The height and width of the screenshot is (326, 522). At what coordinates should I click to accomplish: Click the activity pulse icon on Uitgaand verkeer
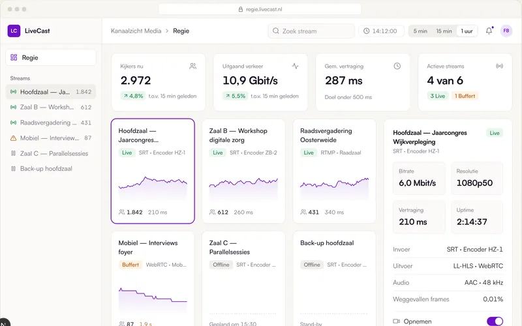point(295,66)
